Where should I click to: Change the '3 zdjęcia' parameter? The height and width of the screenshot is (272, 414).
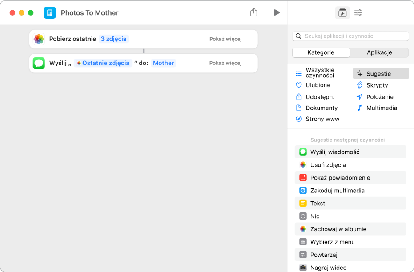[x=113, y=39]
